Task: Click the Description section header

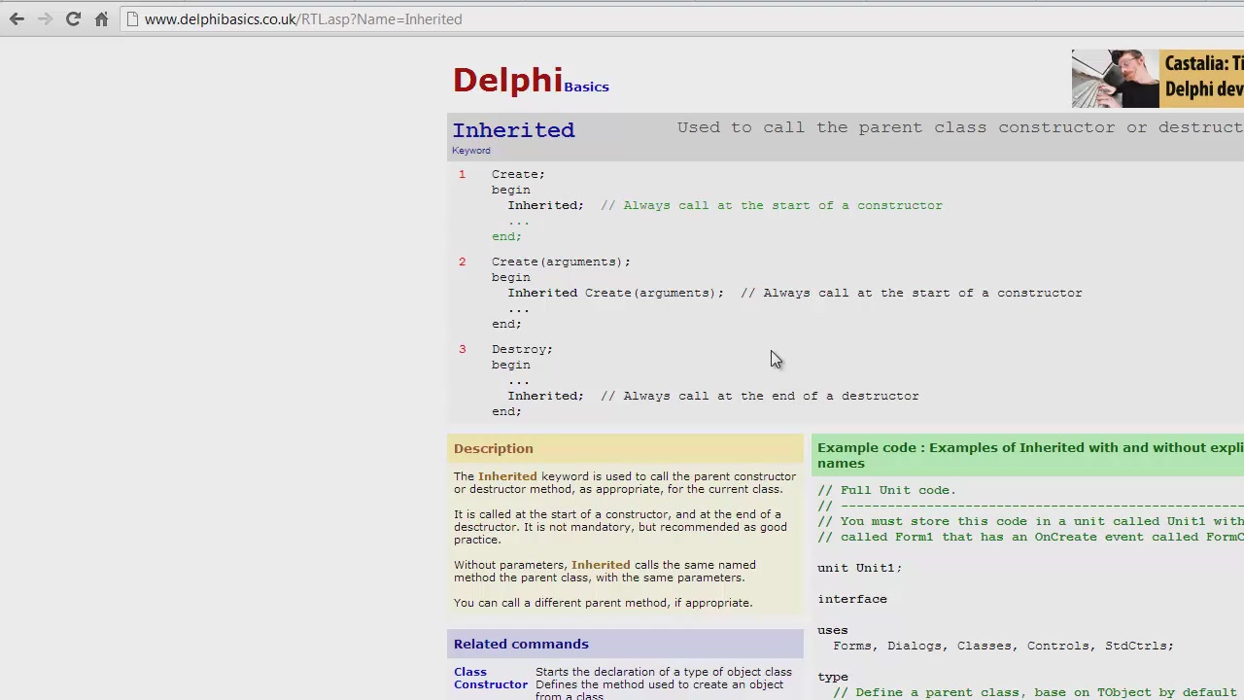Action: click(x=625, y=448)
